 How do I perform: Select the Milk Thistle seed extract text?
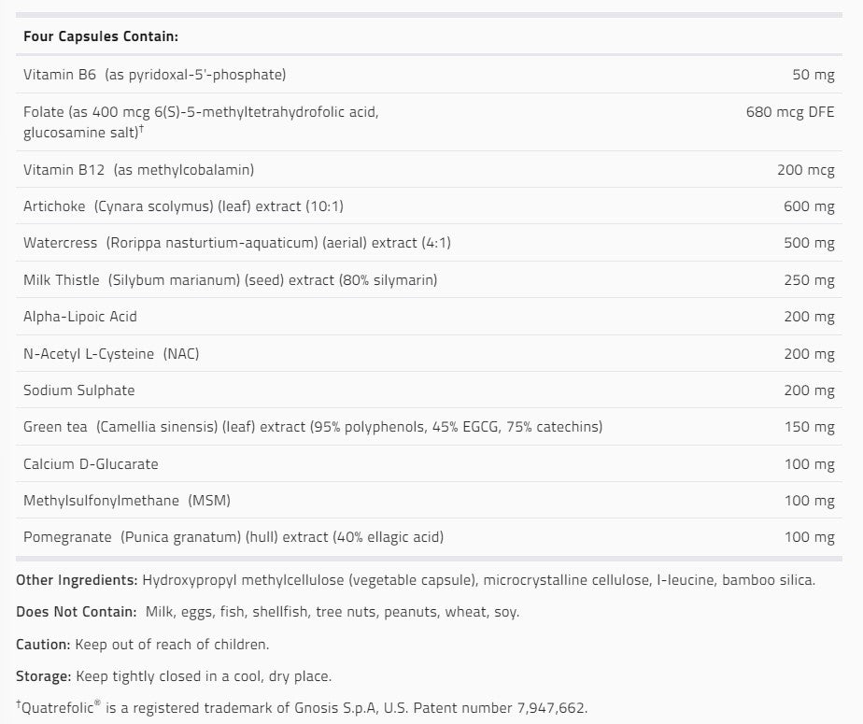[230, 279]
